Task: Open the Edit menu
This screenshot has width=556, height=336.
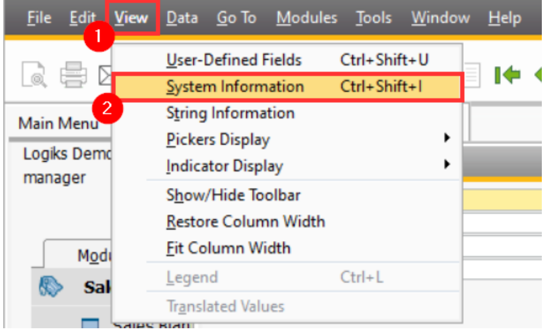Action: point(82,18)
